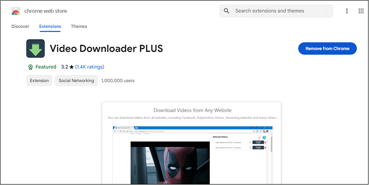Open the three-dot more options menu
369x185 pixels.
pyautogui.click(x=347, y=11)
